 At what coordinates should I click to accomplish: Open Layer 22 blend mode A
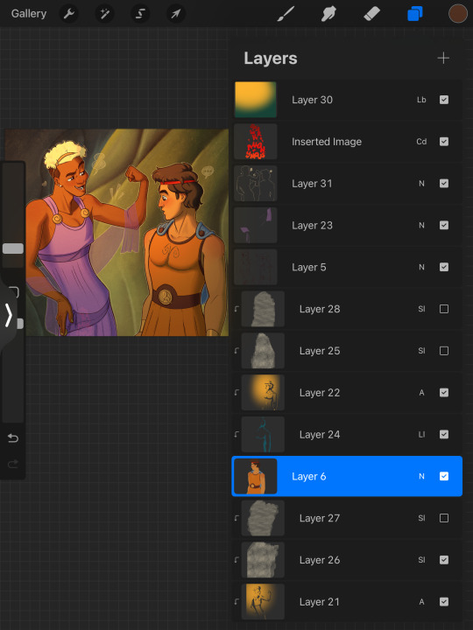pyautogui.click(x=421, y=393)
